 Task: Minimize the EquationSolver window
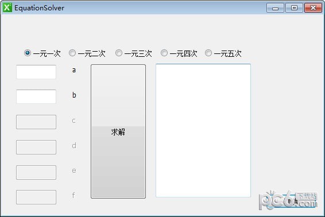point(275,8)
